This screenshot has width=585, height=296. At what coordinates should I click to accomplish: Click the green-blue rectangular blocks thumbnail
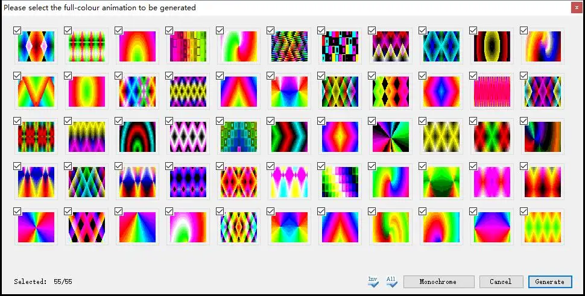tap(239, 137)
